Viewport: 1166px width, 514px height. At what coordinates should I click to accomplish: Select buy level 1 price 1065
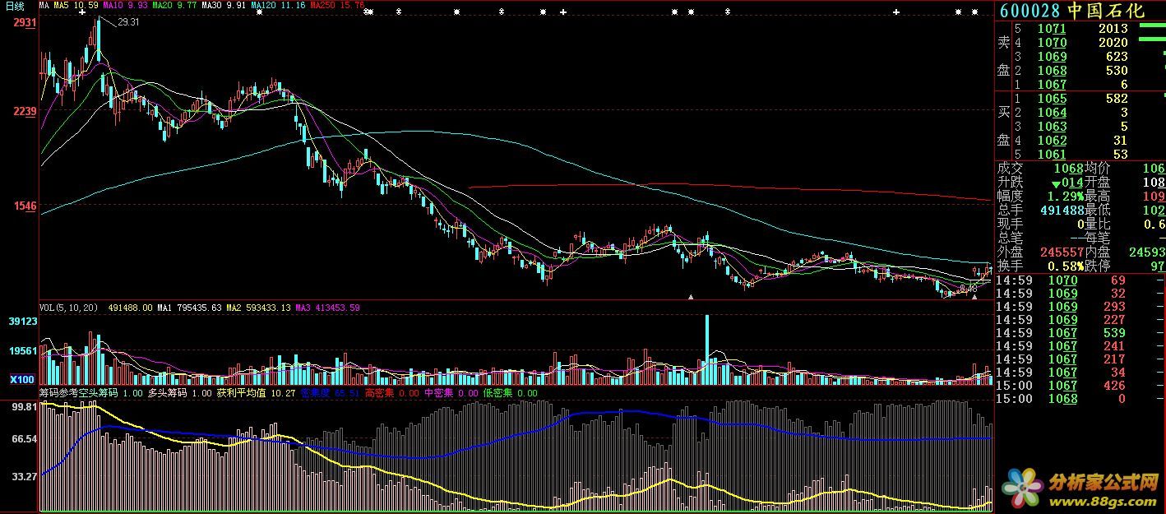point(1052,99)
